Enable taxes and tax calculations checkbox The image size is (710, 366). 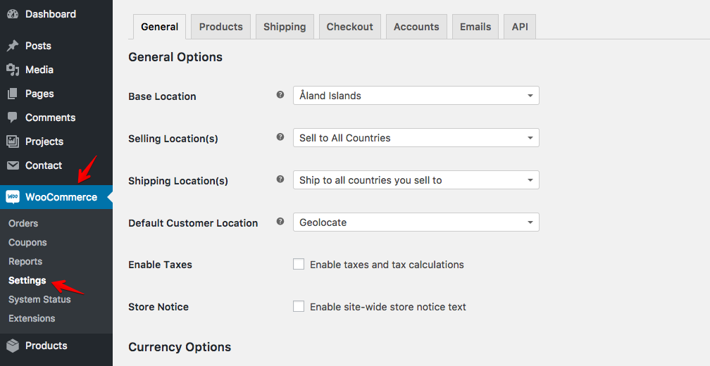tap(299, 264)
